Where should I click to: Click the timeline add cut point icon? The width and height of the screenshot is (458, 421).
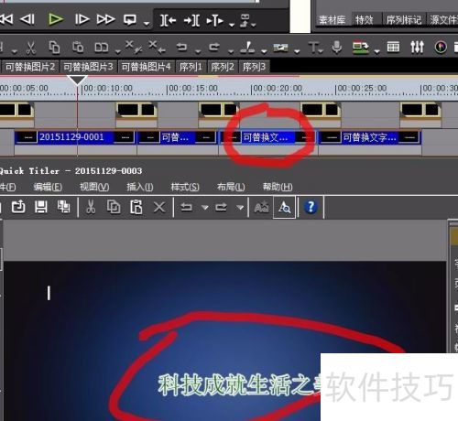click(247, 48)
